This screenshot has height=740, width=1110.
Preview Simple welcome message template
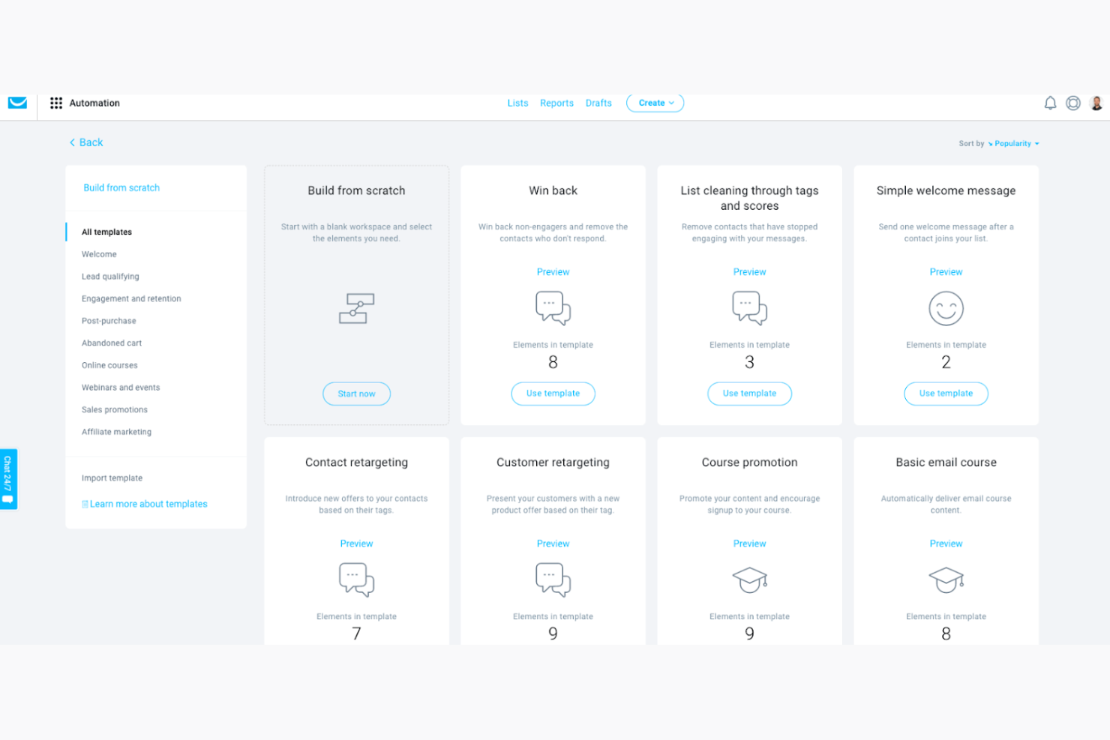(946, 272)
